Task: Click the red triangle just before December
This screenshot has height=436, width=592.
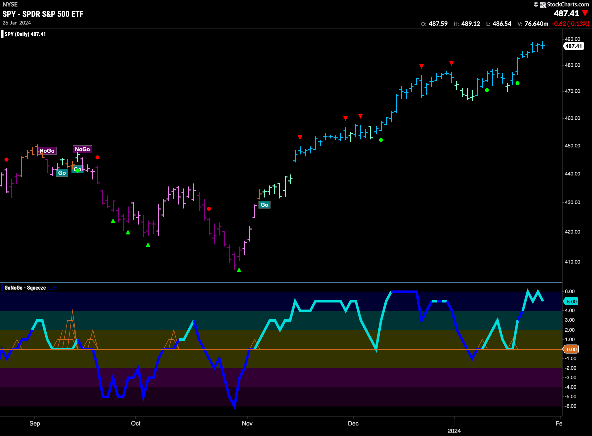Action: coord(345,118)
